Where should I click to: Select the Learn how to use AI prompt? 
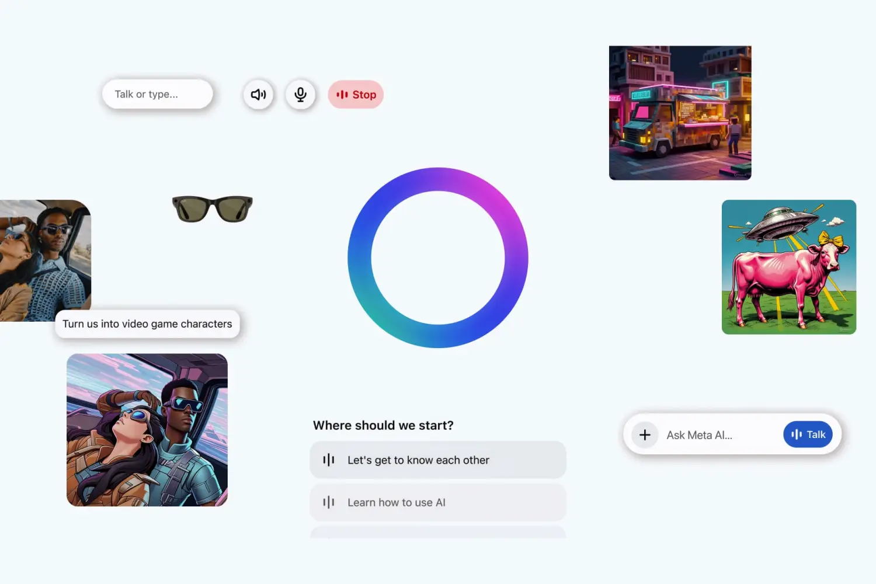click(x=438, y=502)
